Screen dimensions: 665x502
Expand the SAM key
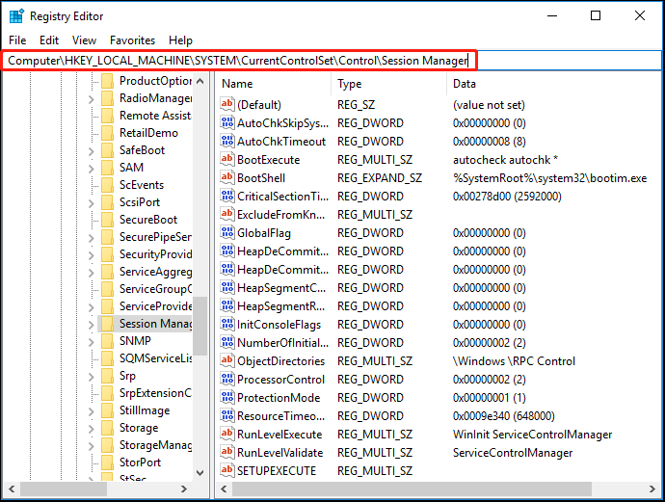point(91,169)
